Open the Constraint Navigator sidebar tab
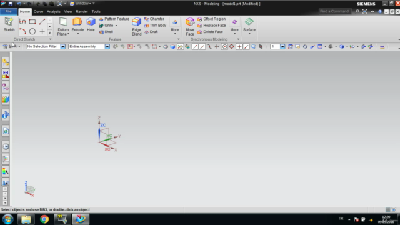Screen dimensions: 400x225 (x=6, y=74)
